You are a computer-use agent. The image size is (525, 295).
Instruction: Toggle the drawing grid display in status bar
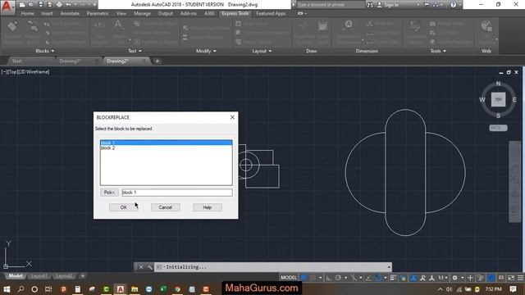pos(304,278)
